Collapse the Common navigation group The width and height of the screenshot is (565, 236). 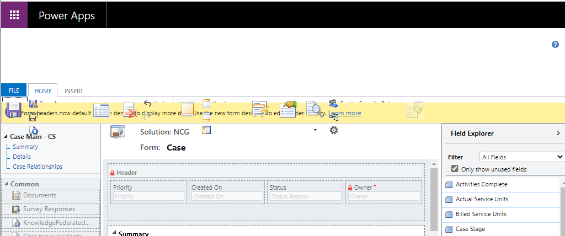pos(6,184)
